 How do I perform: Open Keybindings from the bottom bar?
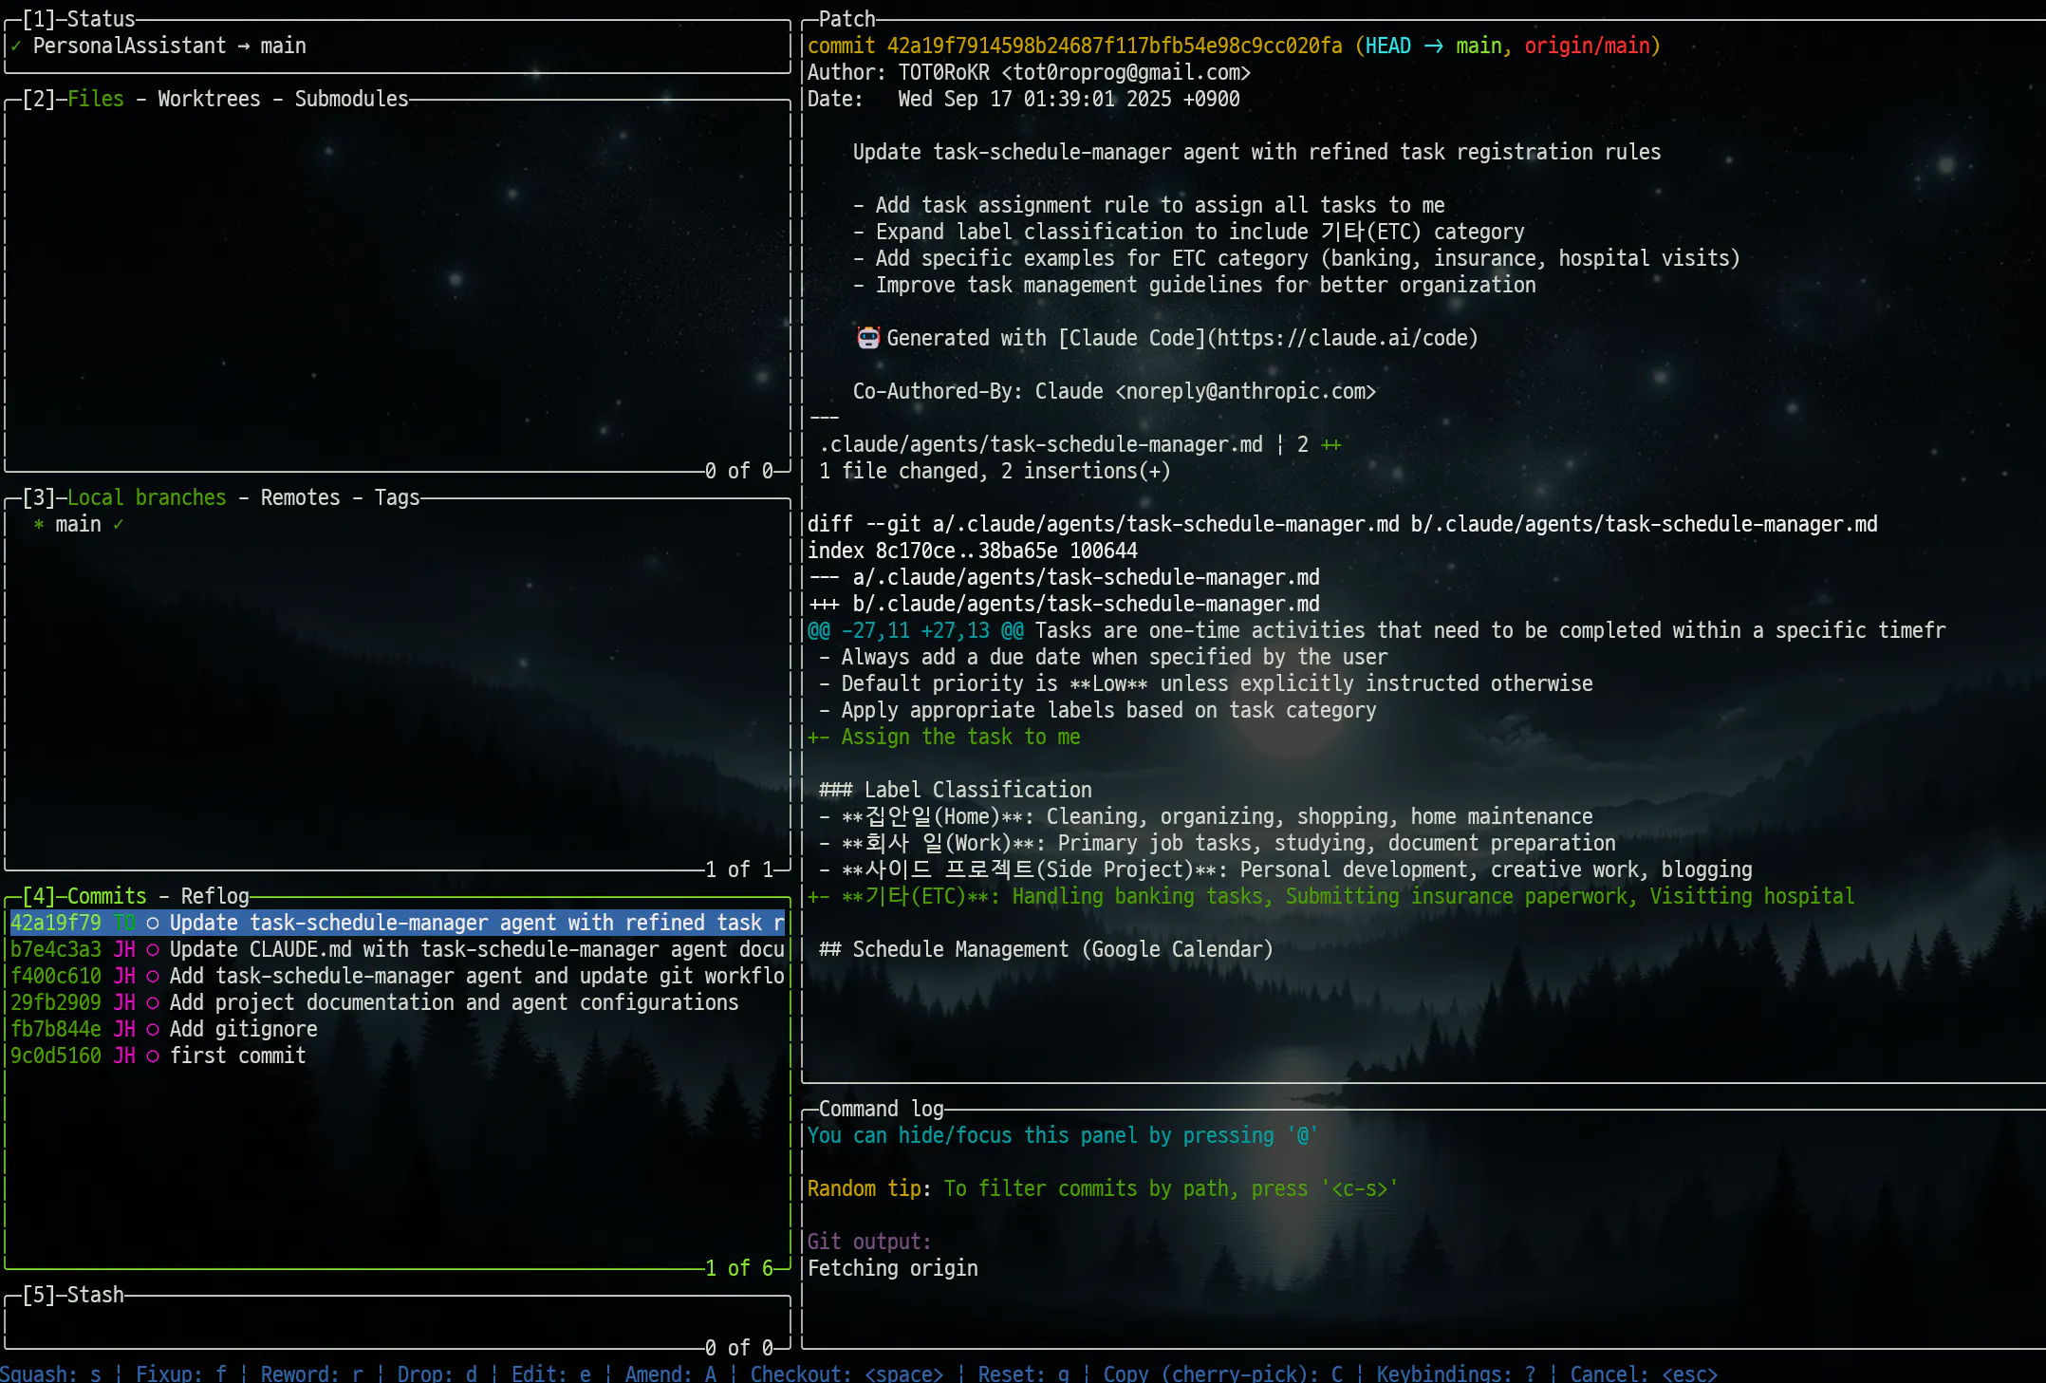pyautogui.click(x=1457, y=1374)
